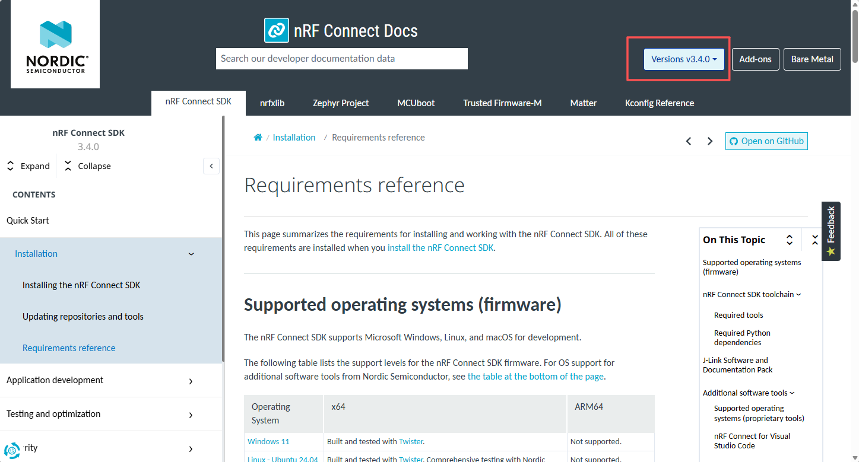Expand all entries in On This Topic
859x462 pixels.
click(790, 240)
